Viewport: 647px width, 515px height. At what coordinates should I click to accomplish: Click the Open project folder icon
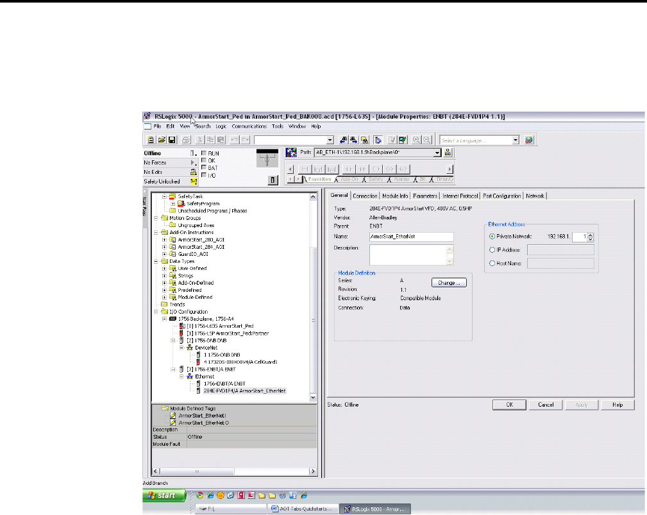click(162, 140)
